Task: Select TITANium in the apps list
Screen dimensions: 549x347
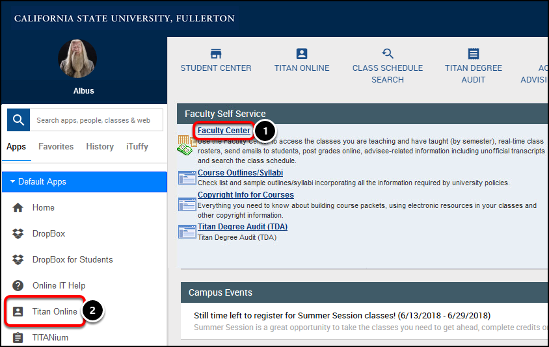Action: [x=51, y=337]
